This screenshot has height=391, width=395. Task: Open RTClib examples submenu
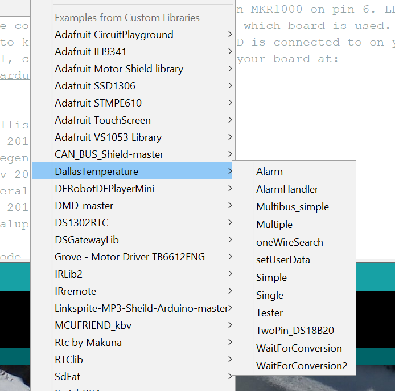point(133,360)
